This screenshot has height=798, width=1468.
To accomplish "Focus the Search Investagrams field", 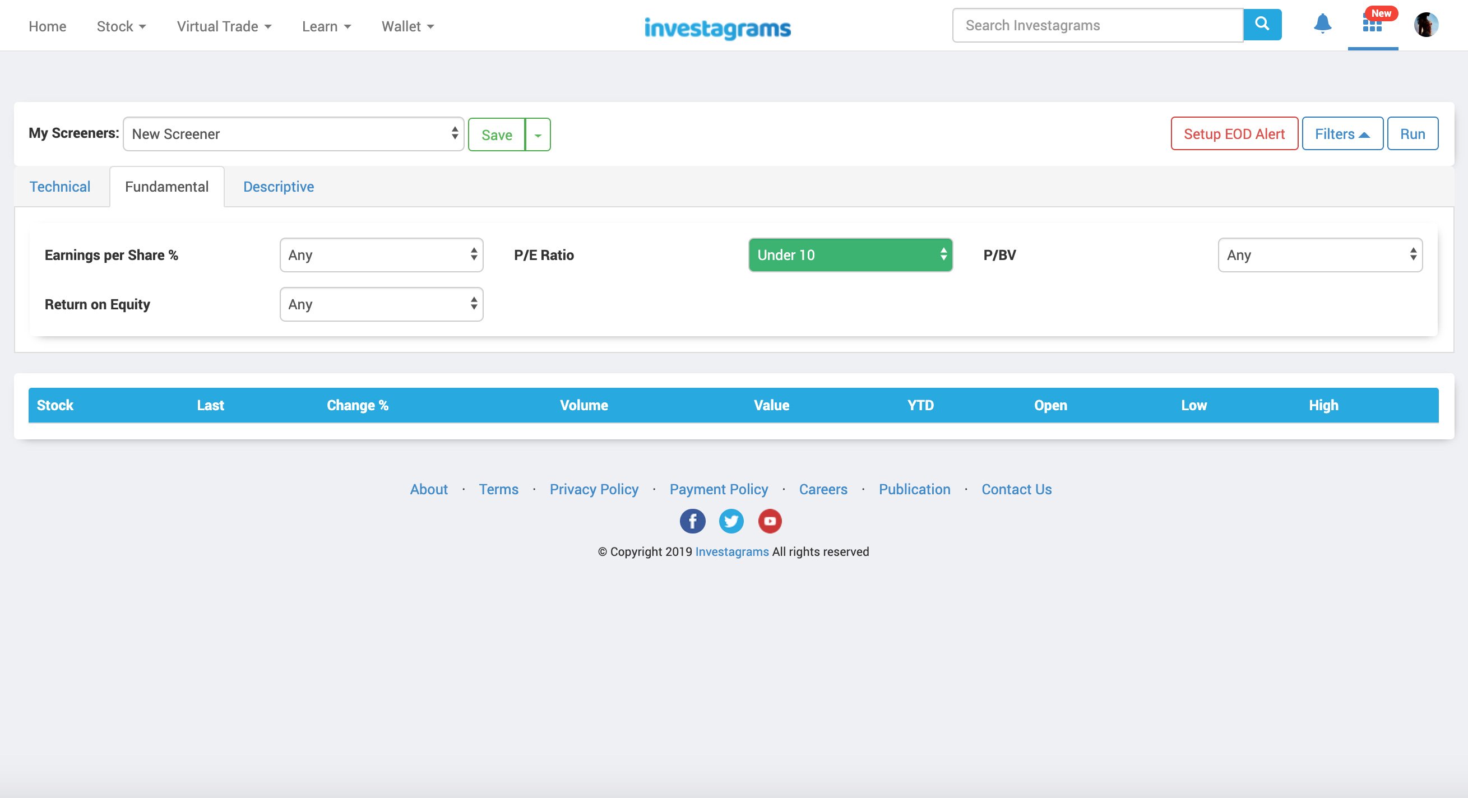I will (1097, 25).
